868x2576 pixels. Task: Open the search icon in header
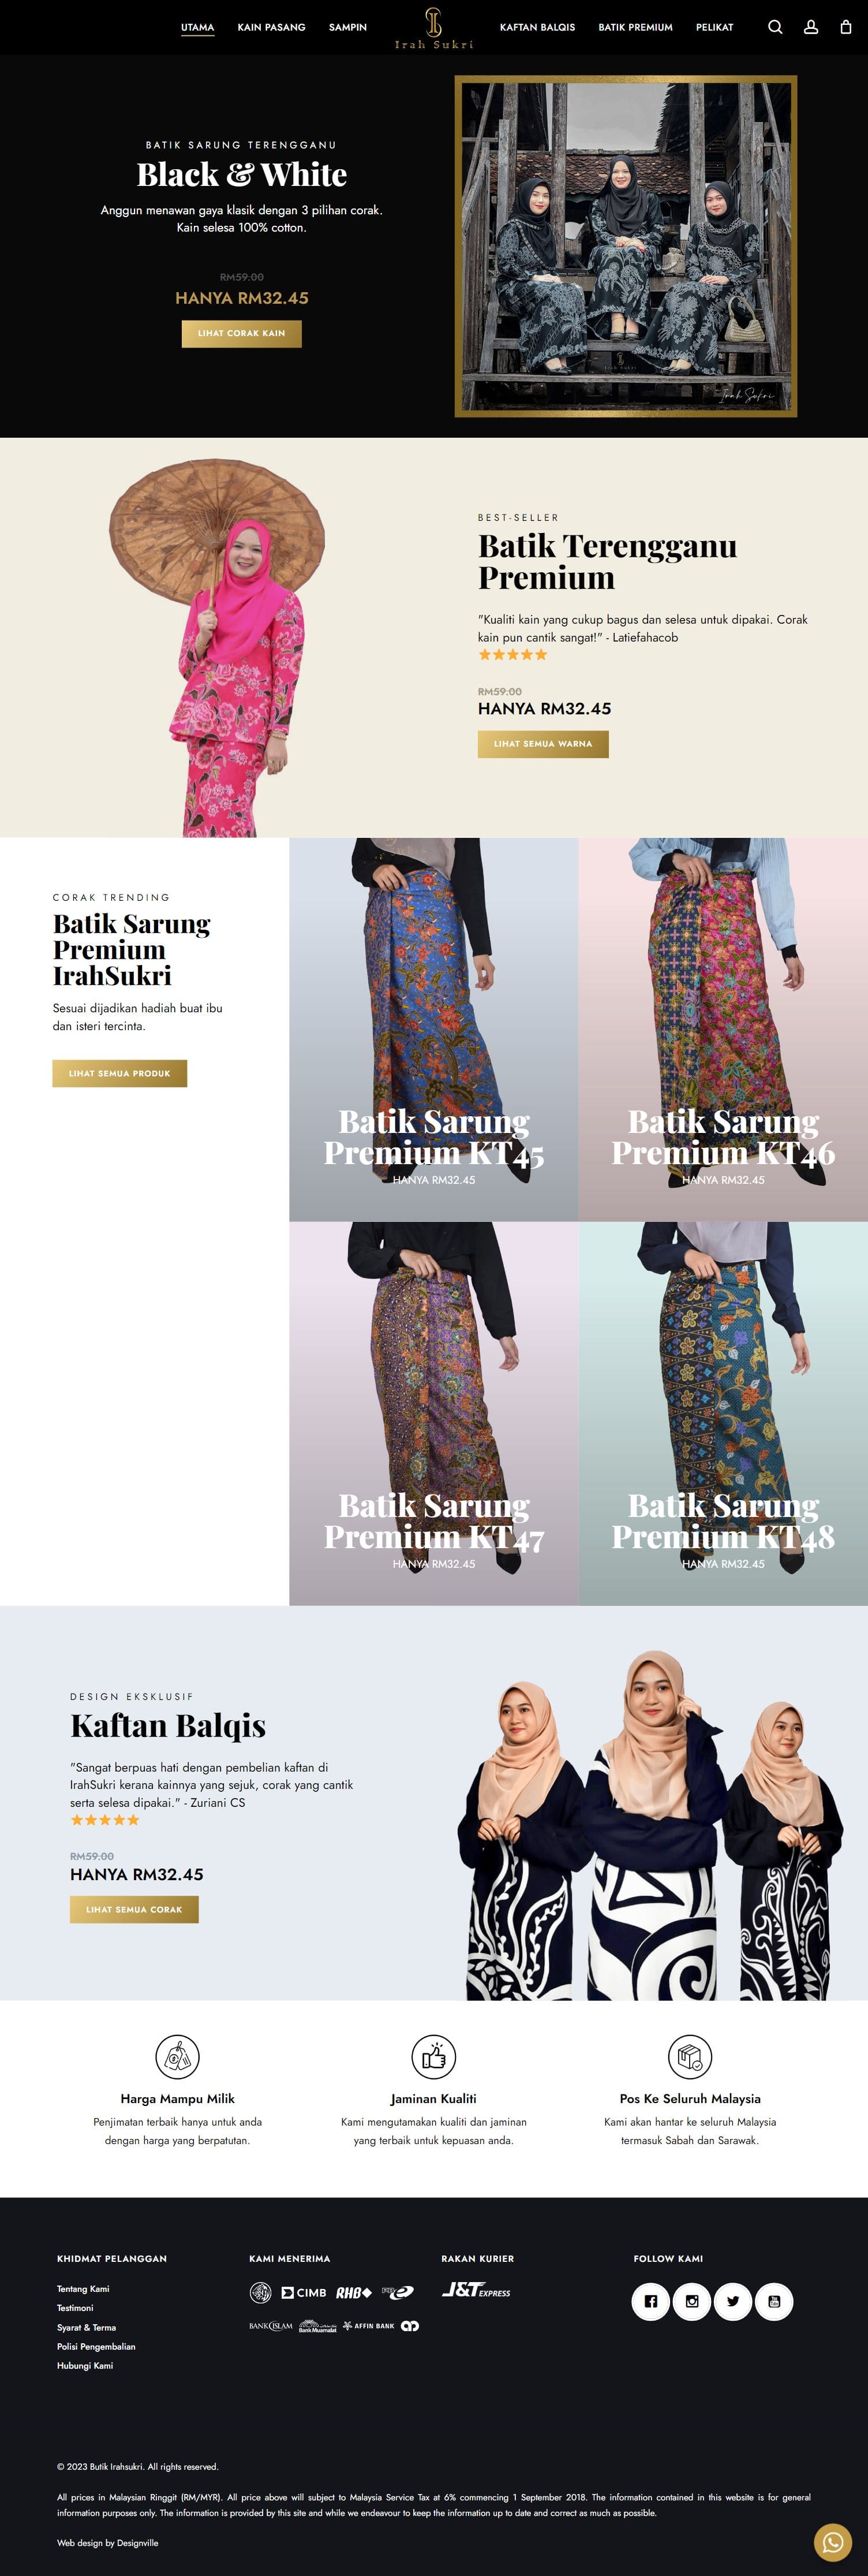coord(775,27)
